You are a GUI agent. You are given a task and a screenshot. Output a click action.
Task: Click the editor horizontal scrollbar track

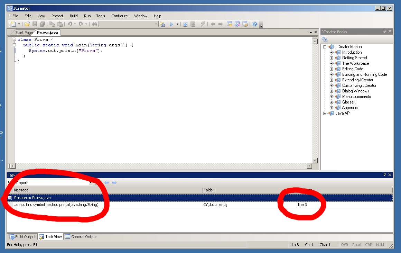(x=159, y=166)
